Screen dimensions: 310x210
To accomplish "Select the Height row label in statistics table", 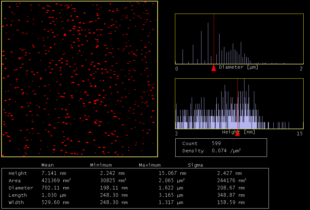I will pyautogui.click(x=18, y=173).
